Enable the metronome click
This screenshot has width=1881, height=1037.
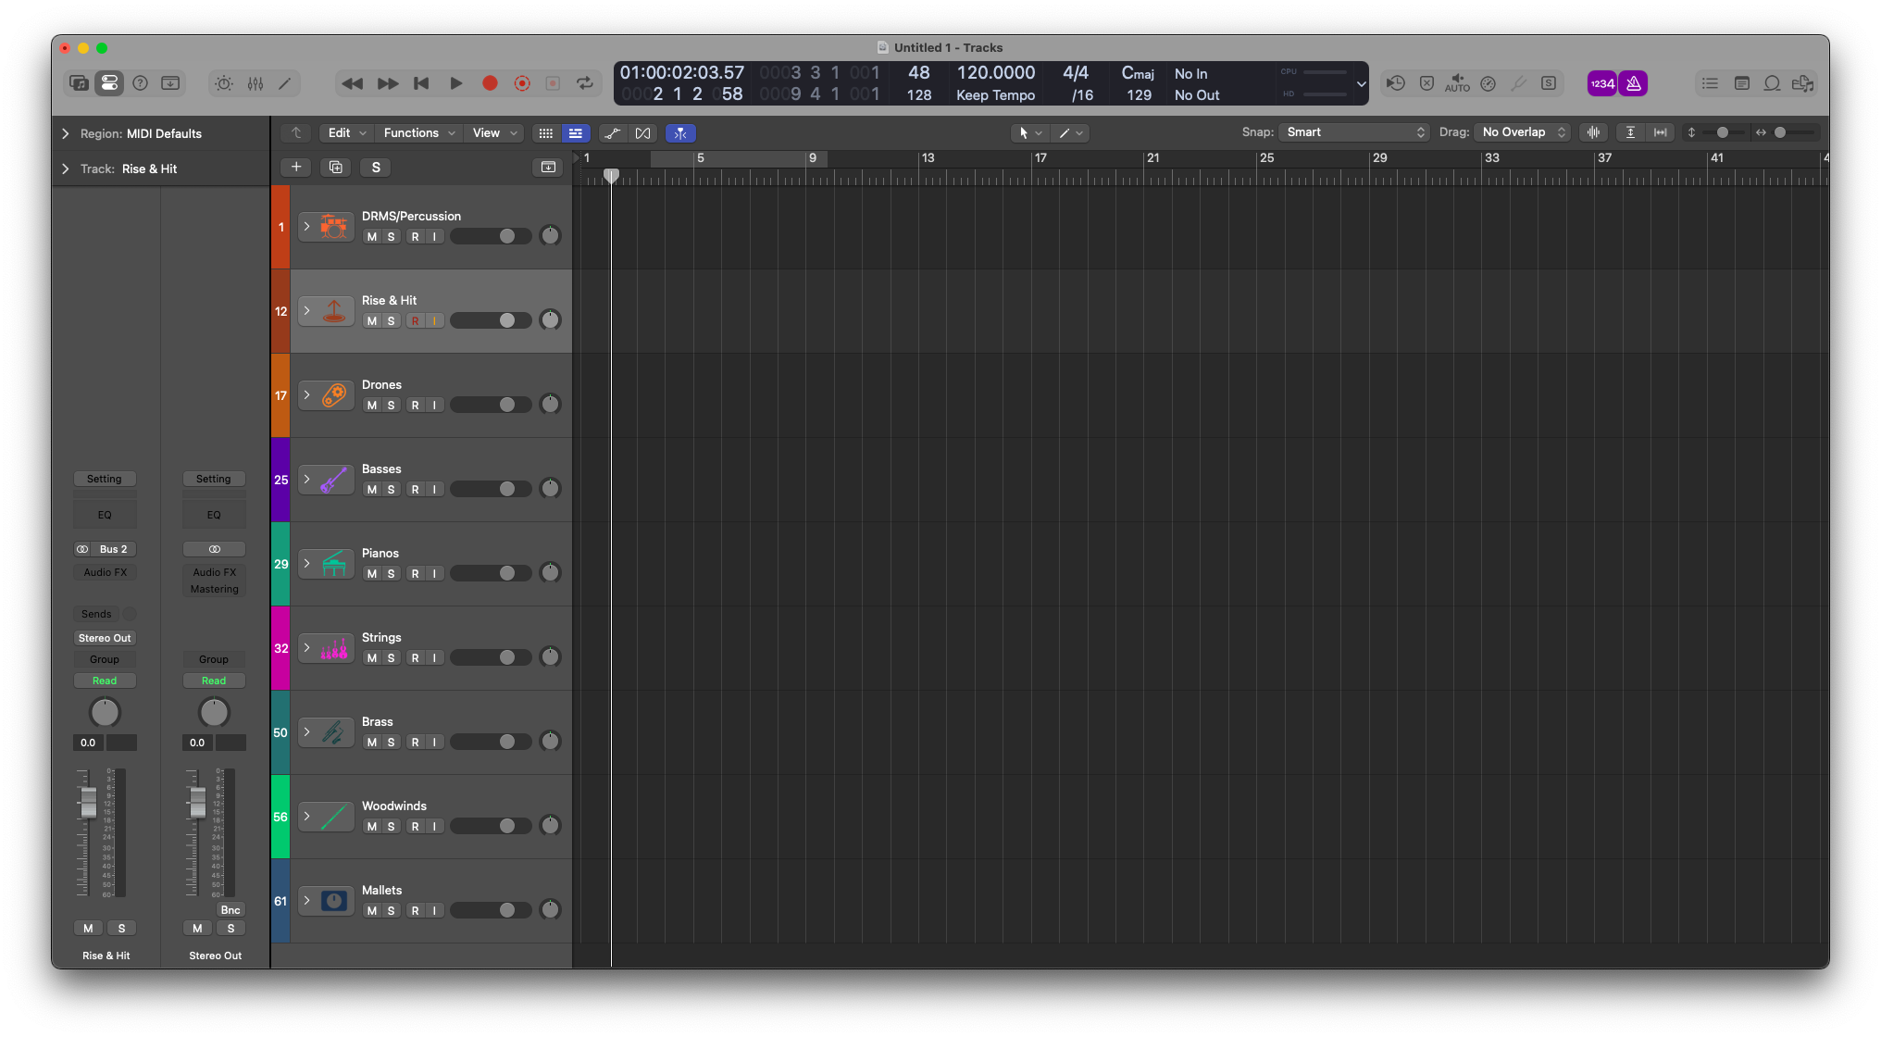pos(1634,83)
